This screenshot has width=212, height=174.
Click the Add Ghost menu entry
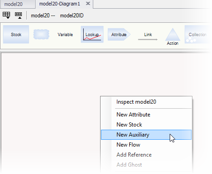click(x=146, y=165)
